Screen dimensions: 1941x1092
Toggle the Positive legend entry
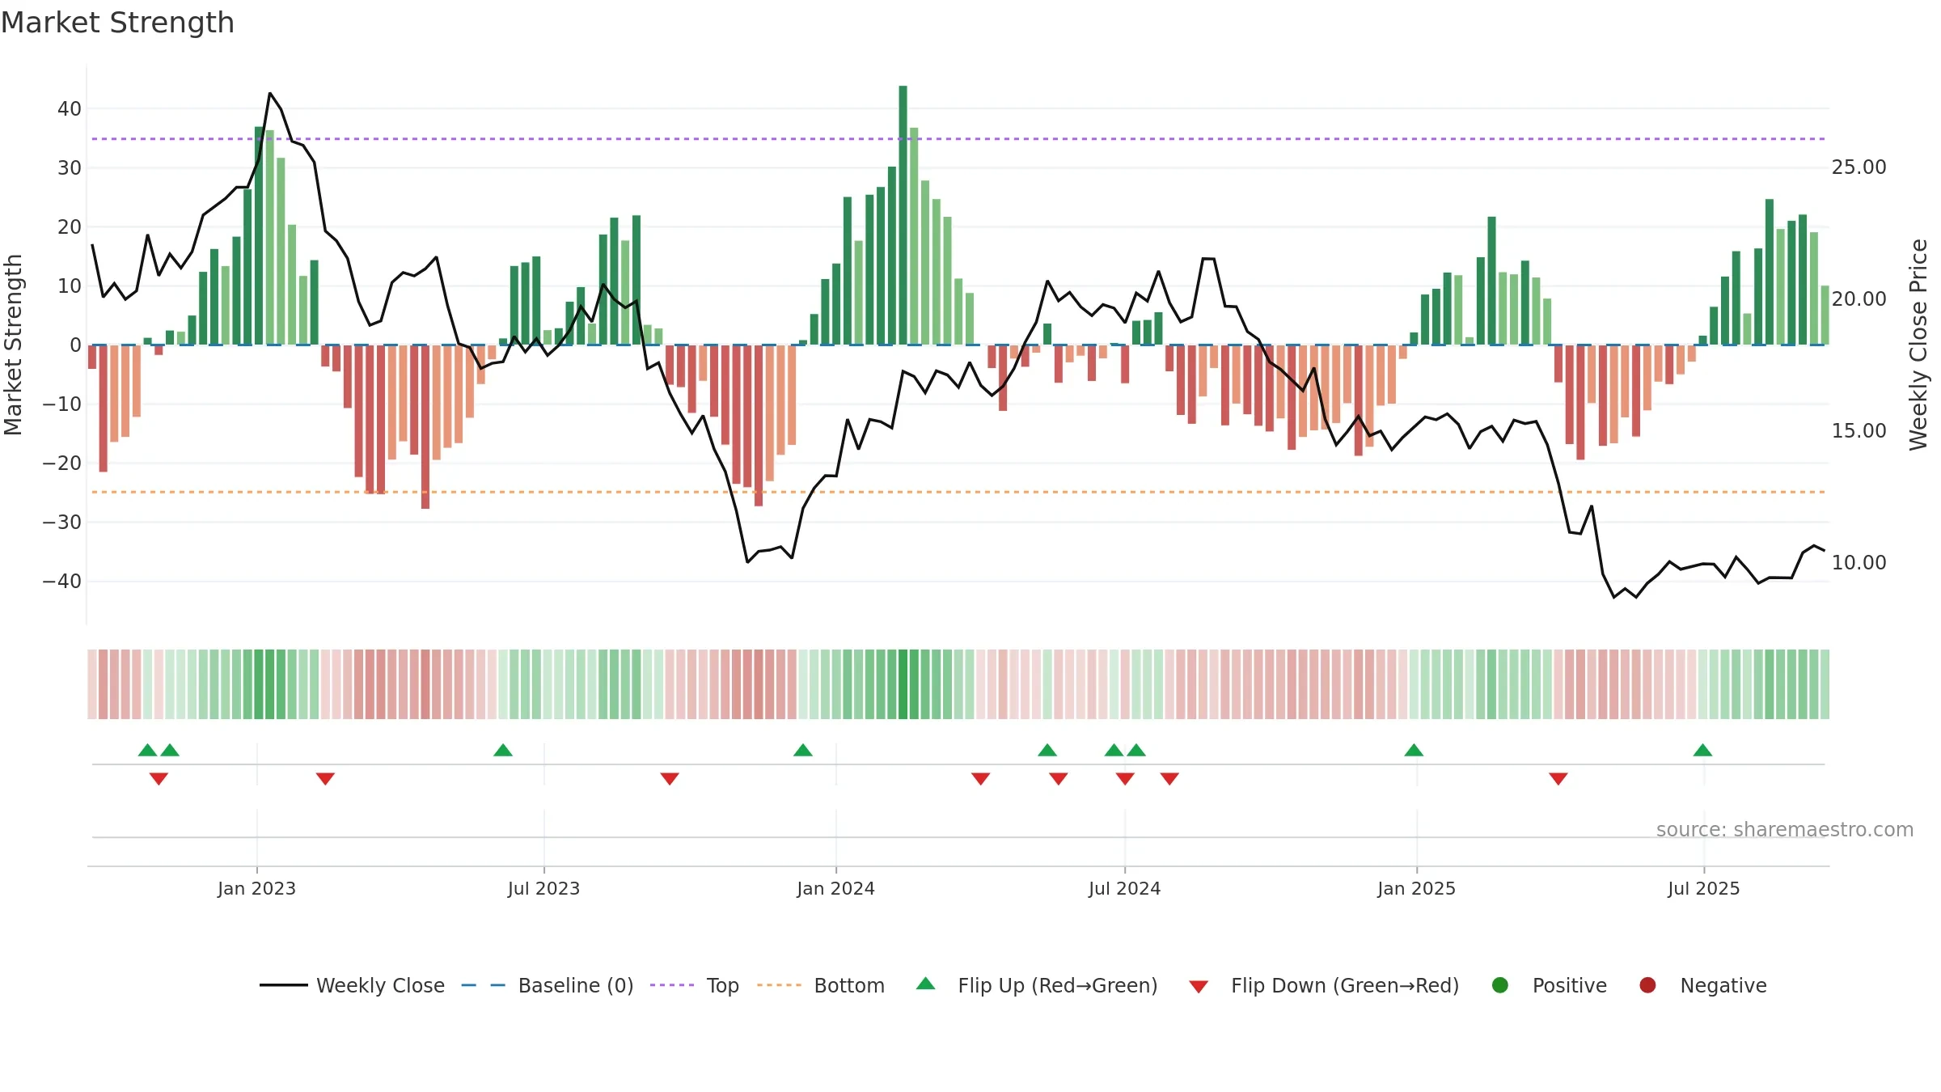[1549, 985]
